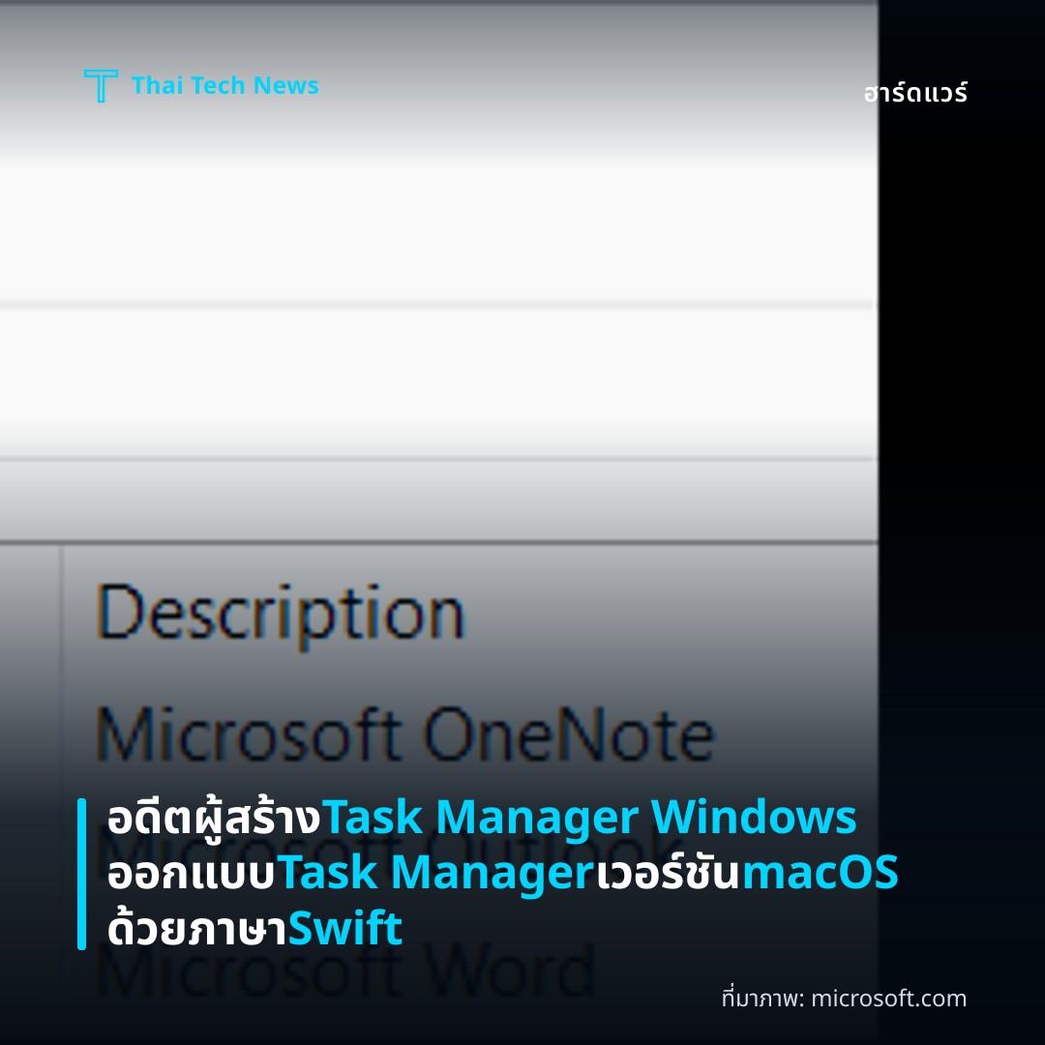Click the Thai Tech News brand name
Image resolution: width=1045 pixels, height=1045 pixels.
(x=224, y=85)
